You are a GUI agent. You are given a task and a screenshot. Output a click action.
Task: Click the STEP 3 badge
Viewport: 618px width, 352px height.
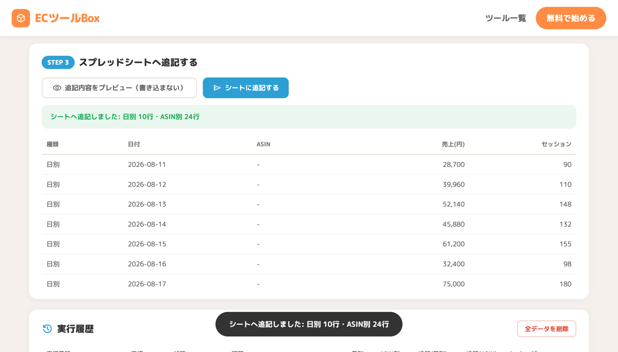(58, 62)
